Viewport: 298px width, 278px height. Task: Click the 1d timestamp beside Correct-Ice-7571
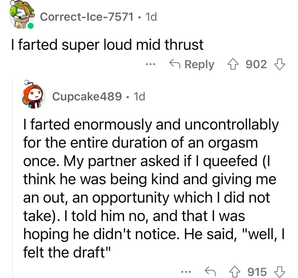click(x=151, y=17)
